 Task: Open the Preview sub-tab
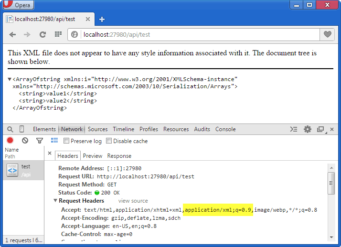coord(93,156)
